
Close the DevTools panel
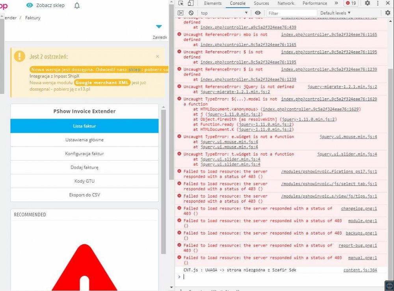[388, 3]
